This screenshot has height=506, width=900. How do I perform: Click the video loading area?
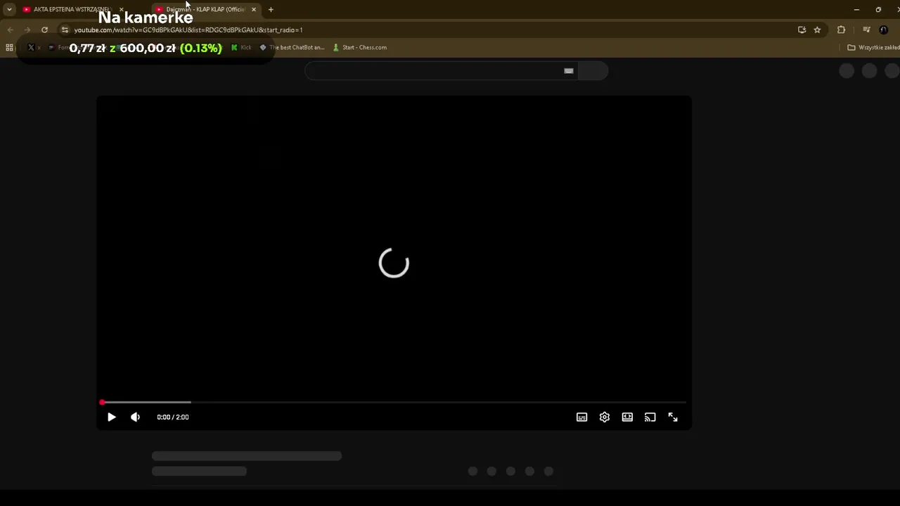(394, 263)
